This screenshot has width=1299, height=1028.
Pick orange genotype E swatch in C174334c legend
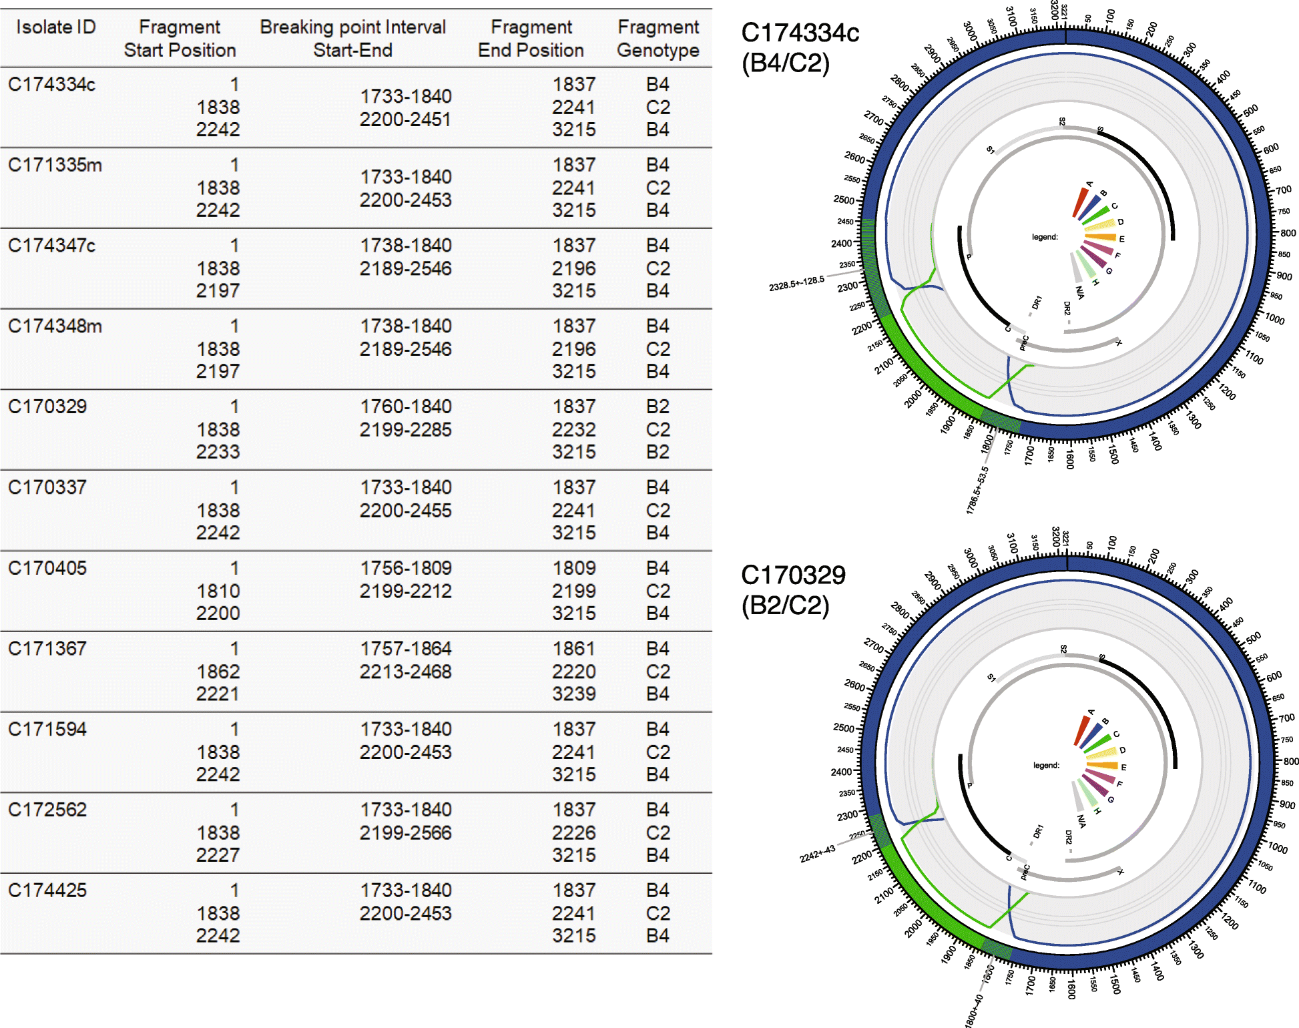pyautogui.click(x=1101, y=237)
